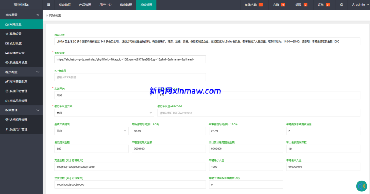Open 支付设置 in the sidebar

coord(21,44)
